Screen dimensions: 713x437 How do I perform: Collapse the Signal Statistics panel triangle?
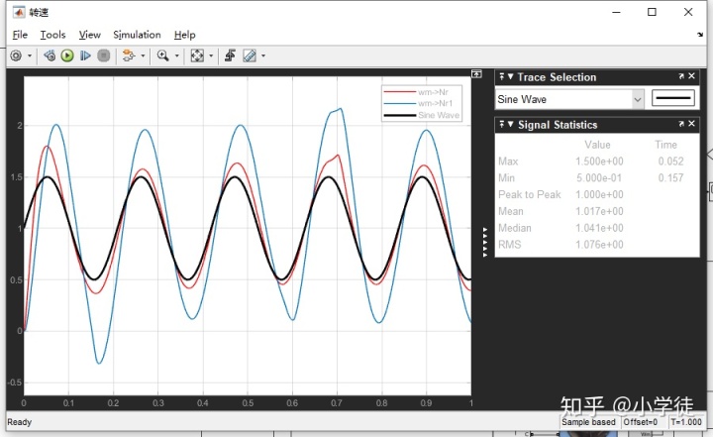510,124
